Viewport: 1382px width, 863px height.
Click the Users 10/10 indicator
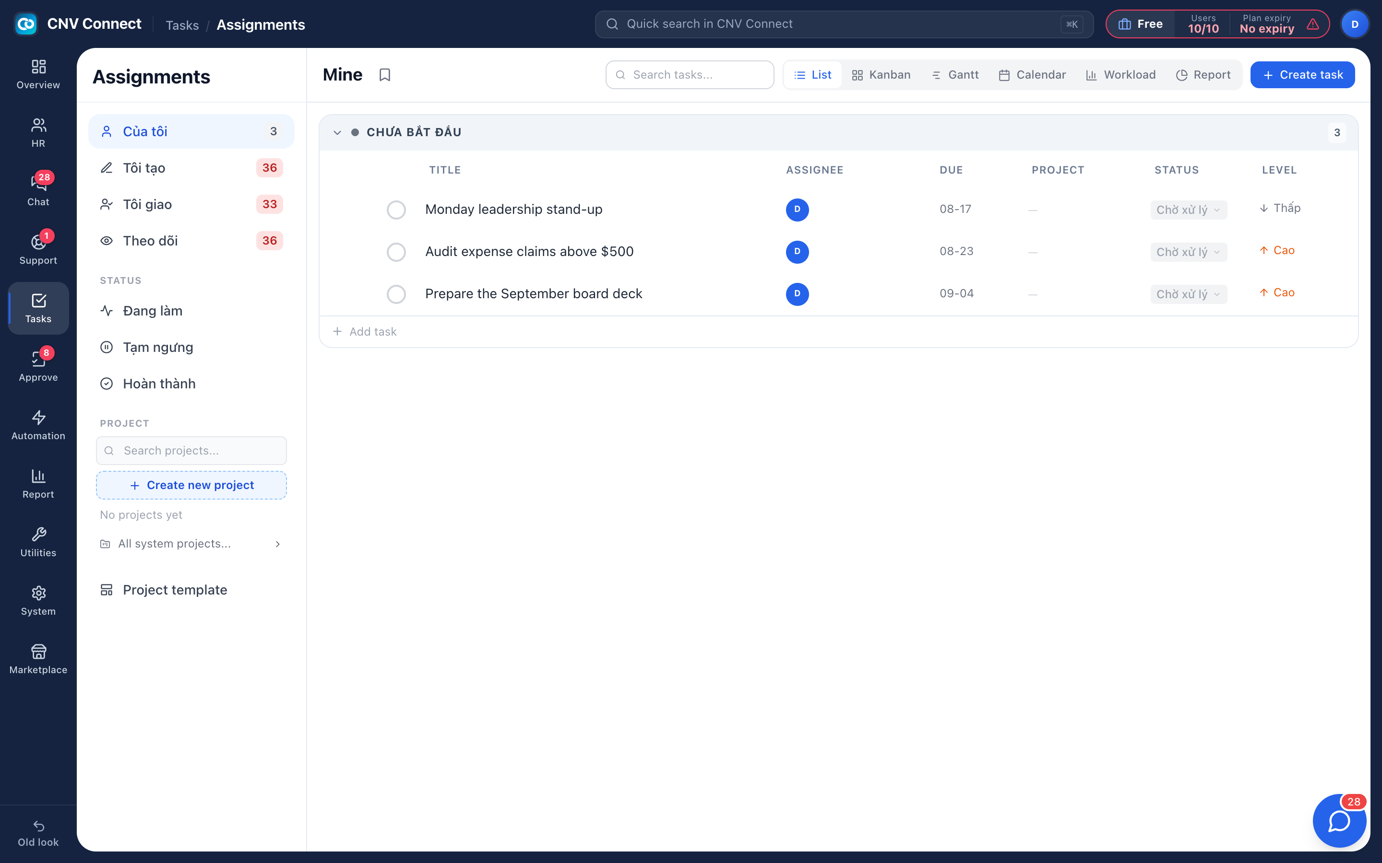1203,24
